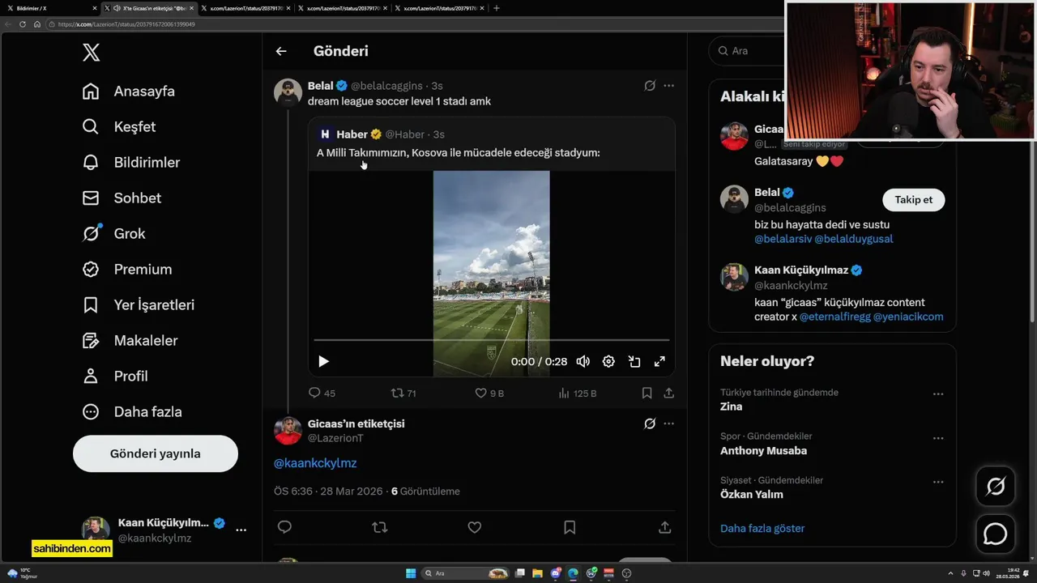Image resolution: width=1037 pixels, height=583 pixels.
Task: Open Bildirimler notifications
Action: (x=131, y=163)
